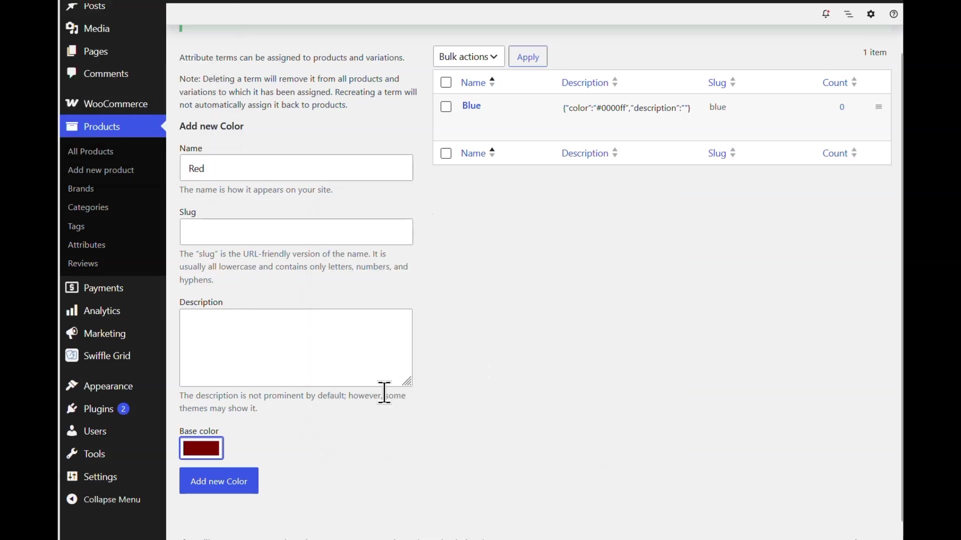Sort by Description in header row
The height and width of the screenshot is (540, 961).
coord(589,82)
